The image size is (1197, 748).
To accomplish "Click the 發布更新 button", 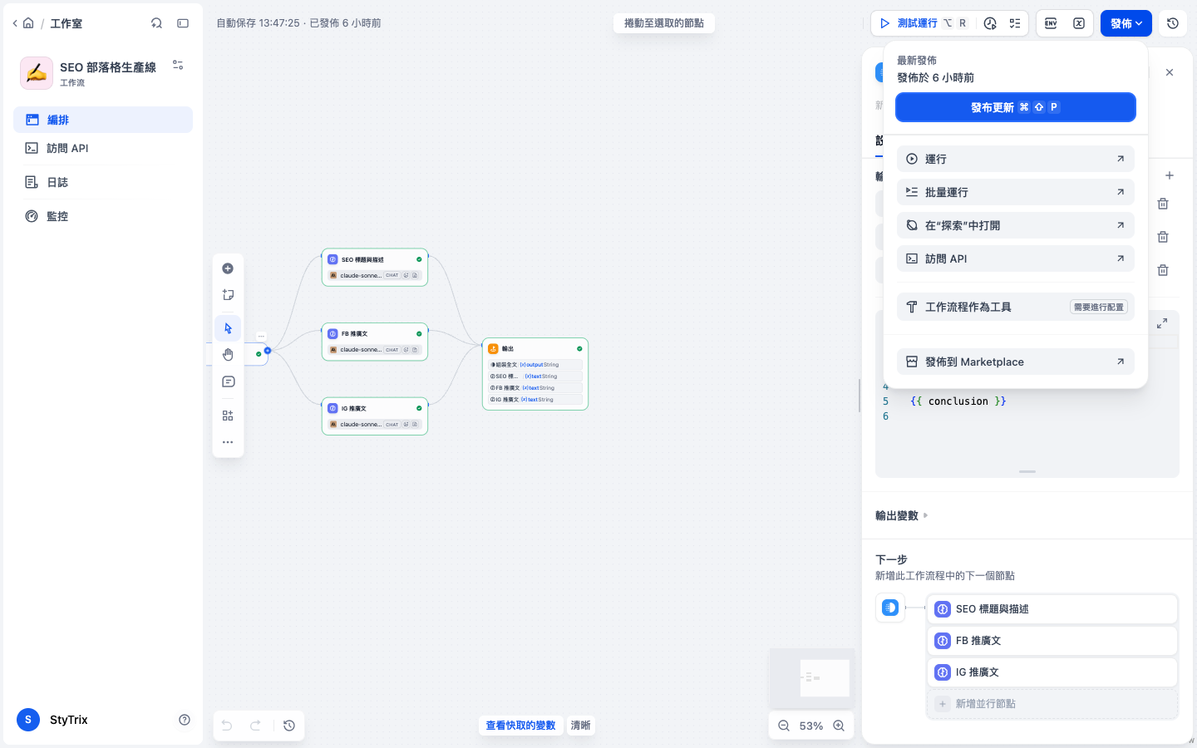I will 1016,107.
